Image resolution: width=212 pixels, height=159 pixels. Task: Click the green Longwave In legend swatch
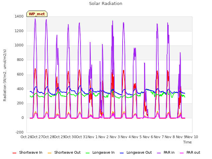point(88,153)
